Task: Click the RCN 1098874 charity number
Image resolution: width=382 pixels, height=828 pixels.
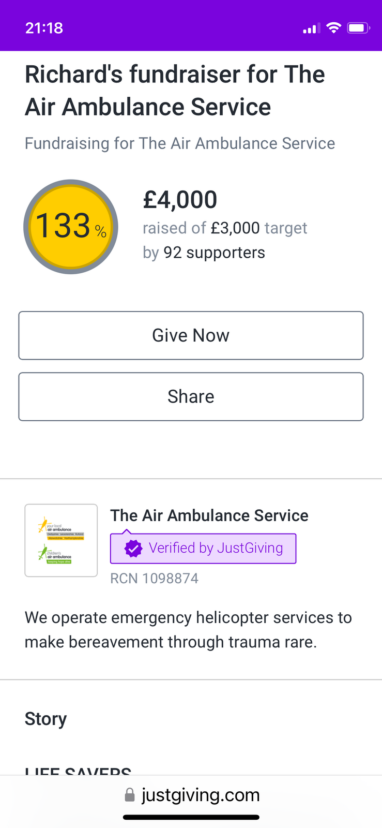Action: coord(155,578)
